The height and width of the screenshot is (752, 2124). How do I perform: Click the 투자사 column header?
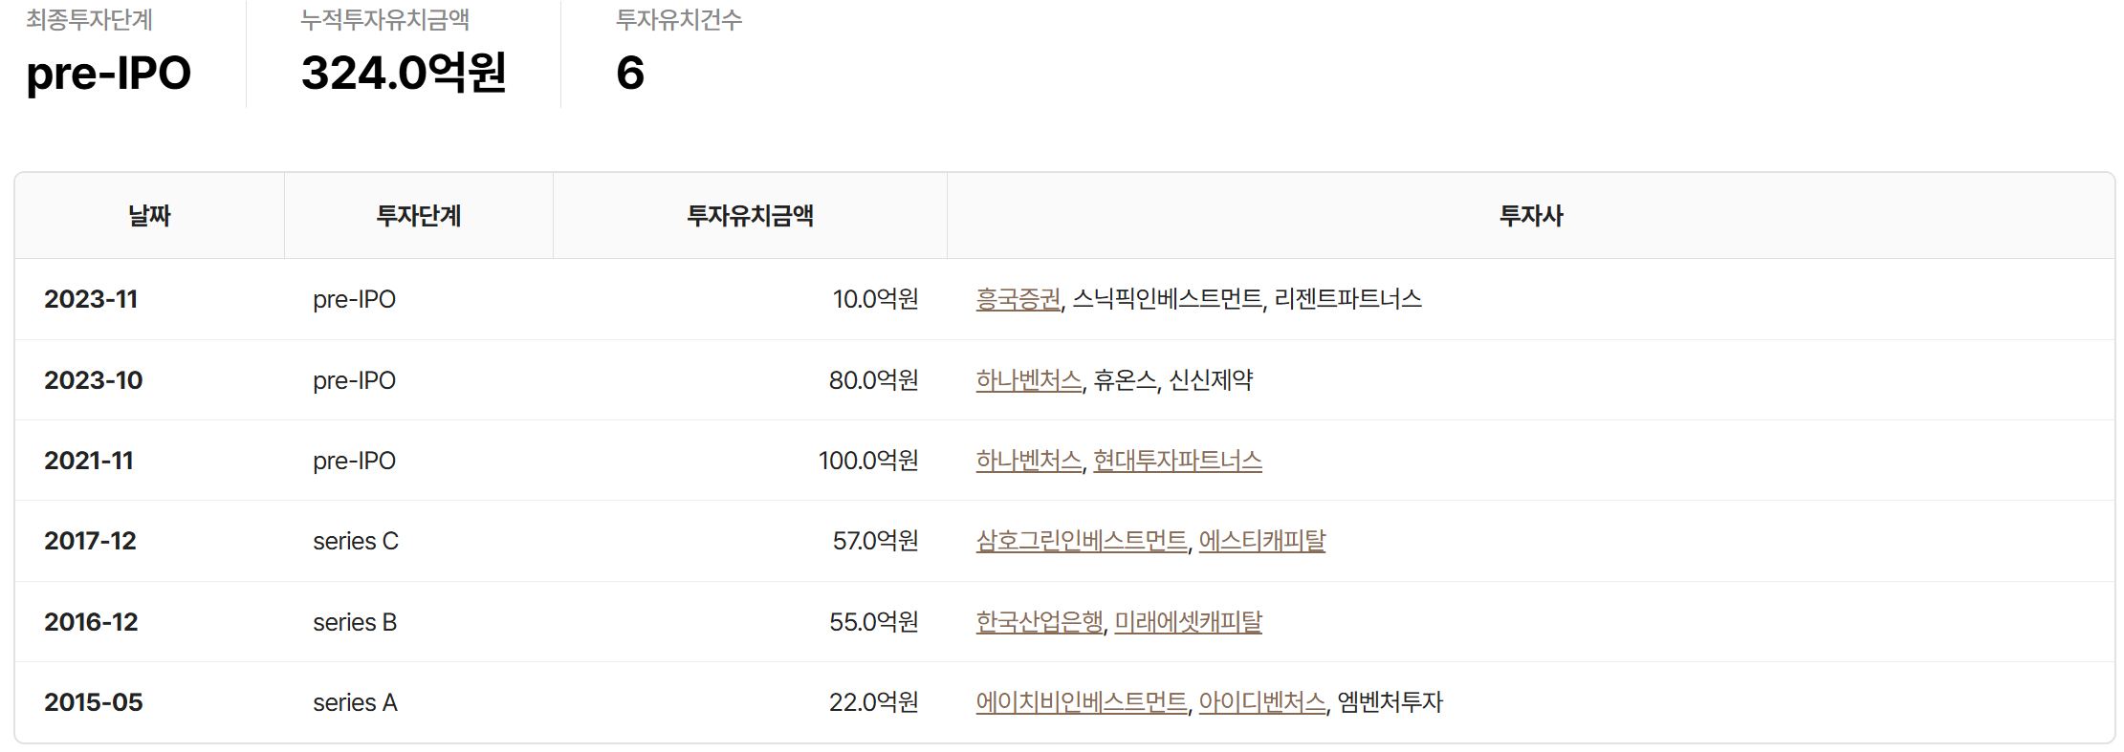point(1530,216)
